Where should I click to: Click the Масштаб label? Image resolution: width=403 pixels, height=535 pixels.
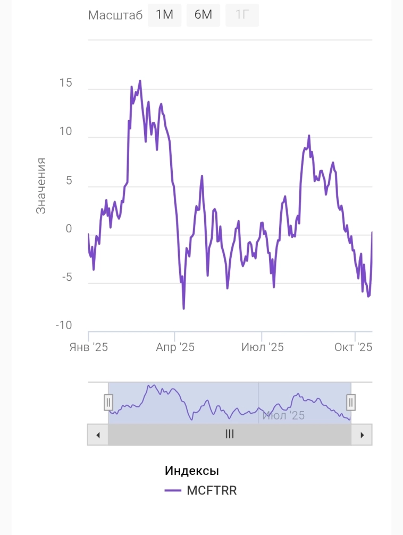click(115, 15)
